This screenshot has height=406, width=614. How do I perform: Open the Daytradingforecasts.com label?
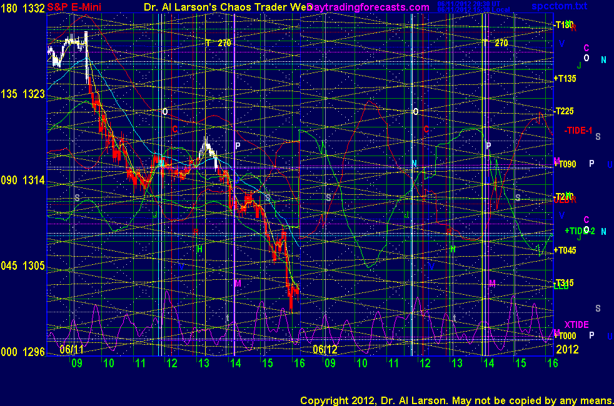click(x=368, y=7)
